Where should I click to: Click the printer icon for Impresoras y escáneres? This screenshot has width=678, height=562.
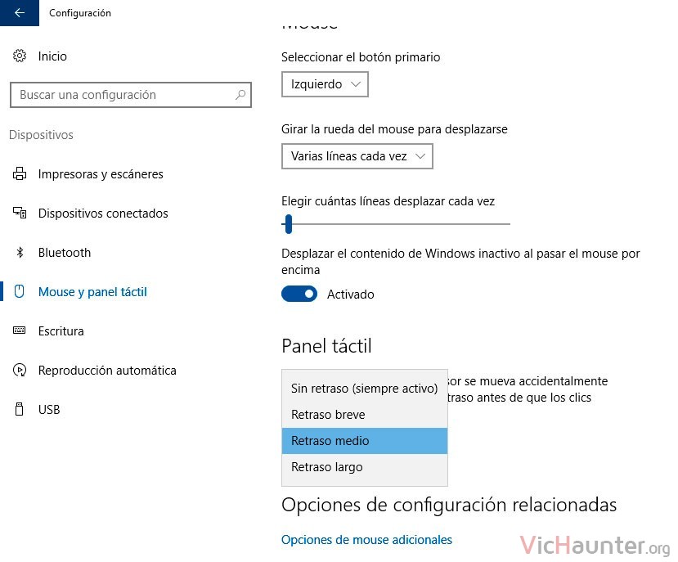pyautogui.click(x=20, y=173)
